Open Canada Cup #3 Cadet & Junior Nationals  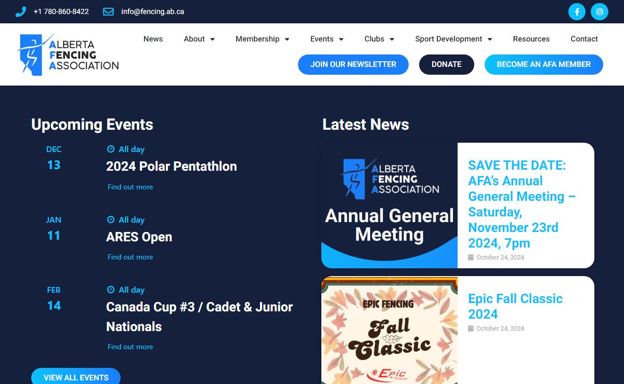click(200, 317)
